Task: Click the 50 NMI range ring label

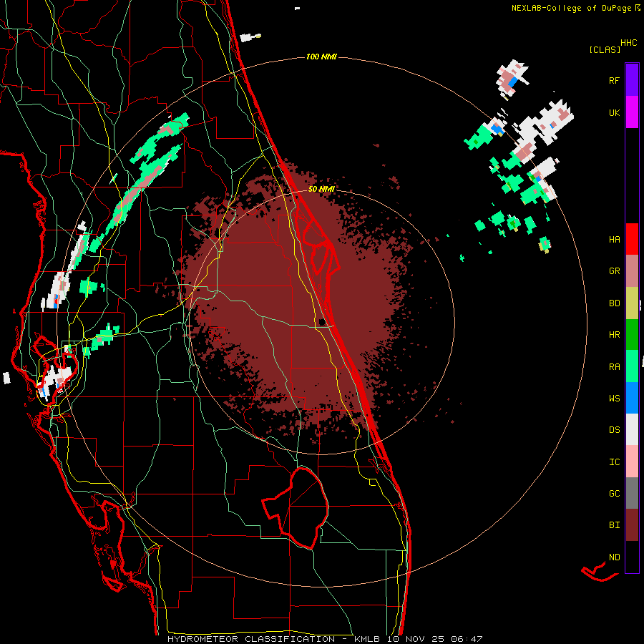Action: (321, 189)
